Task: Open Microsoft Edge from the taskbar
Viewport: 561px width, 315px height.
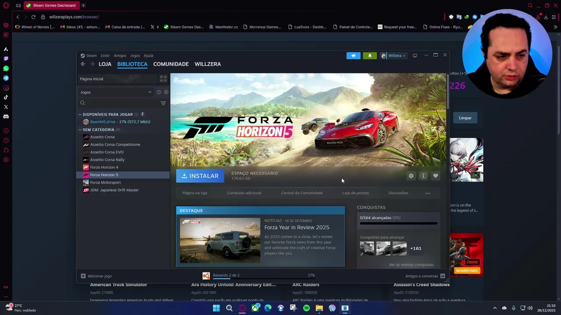Action: point(268,308)
